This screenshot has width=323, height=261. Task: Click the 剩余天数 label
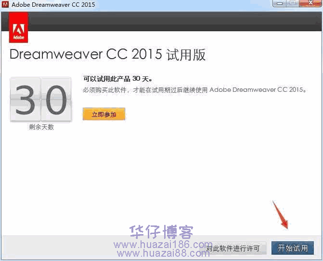(41, 127)
